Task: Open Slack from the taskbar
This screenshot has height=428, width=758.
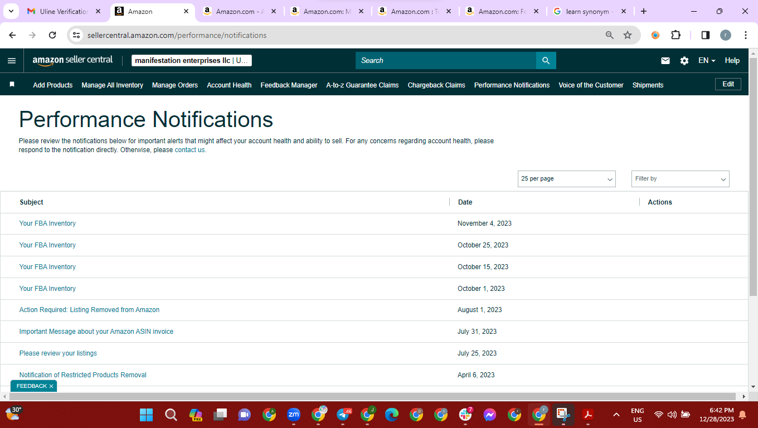Action: [x=465, y=415]
